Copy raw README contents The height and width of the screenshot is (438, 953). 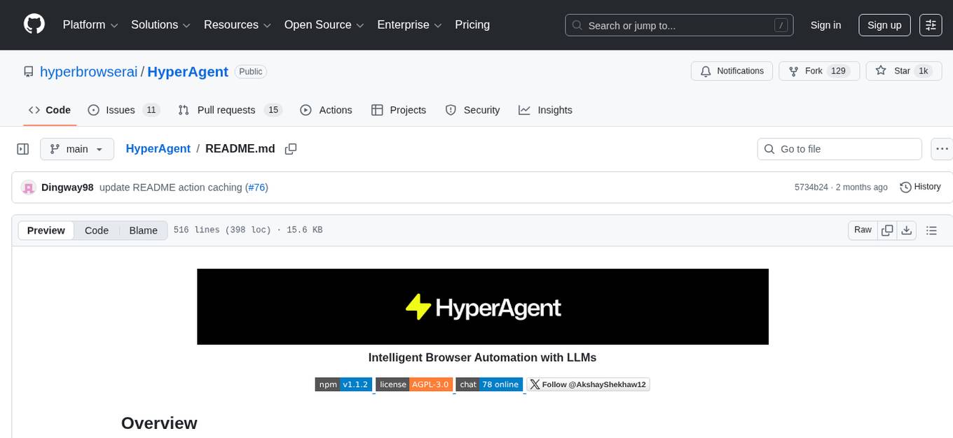[x=887, y=229]
